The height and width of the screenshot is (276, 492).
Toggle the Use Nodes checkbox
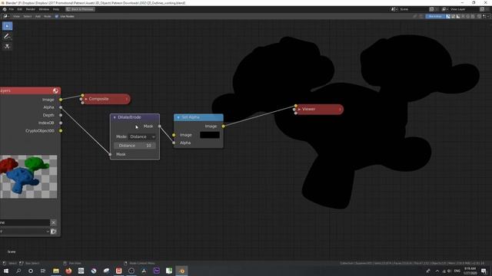pyautogui.click(x=57, y=16)
